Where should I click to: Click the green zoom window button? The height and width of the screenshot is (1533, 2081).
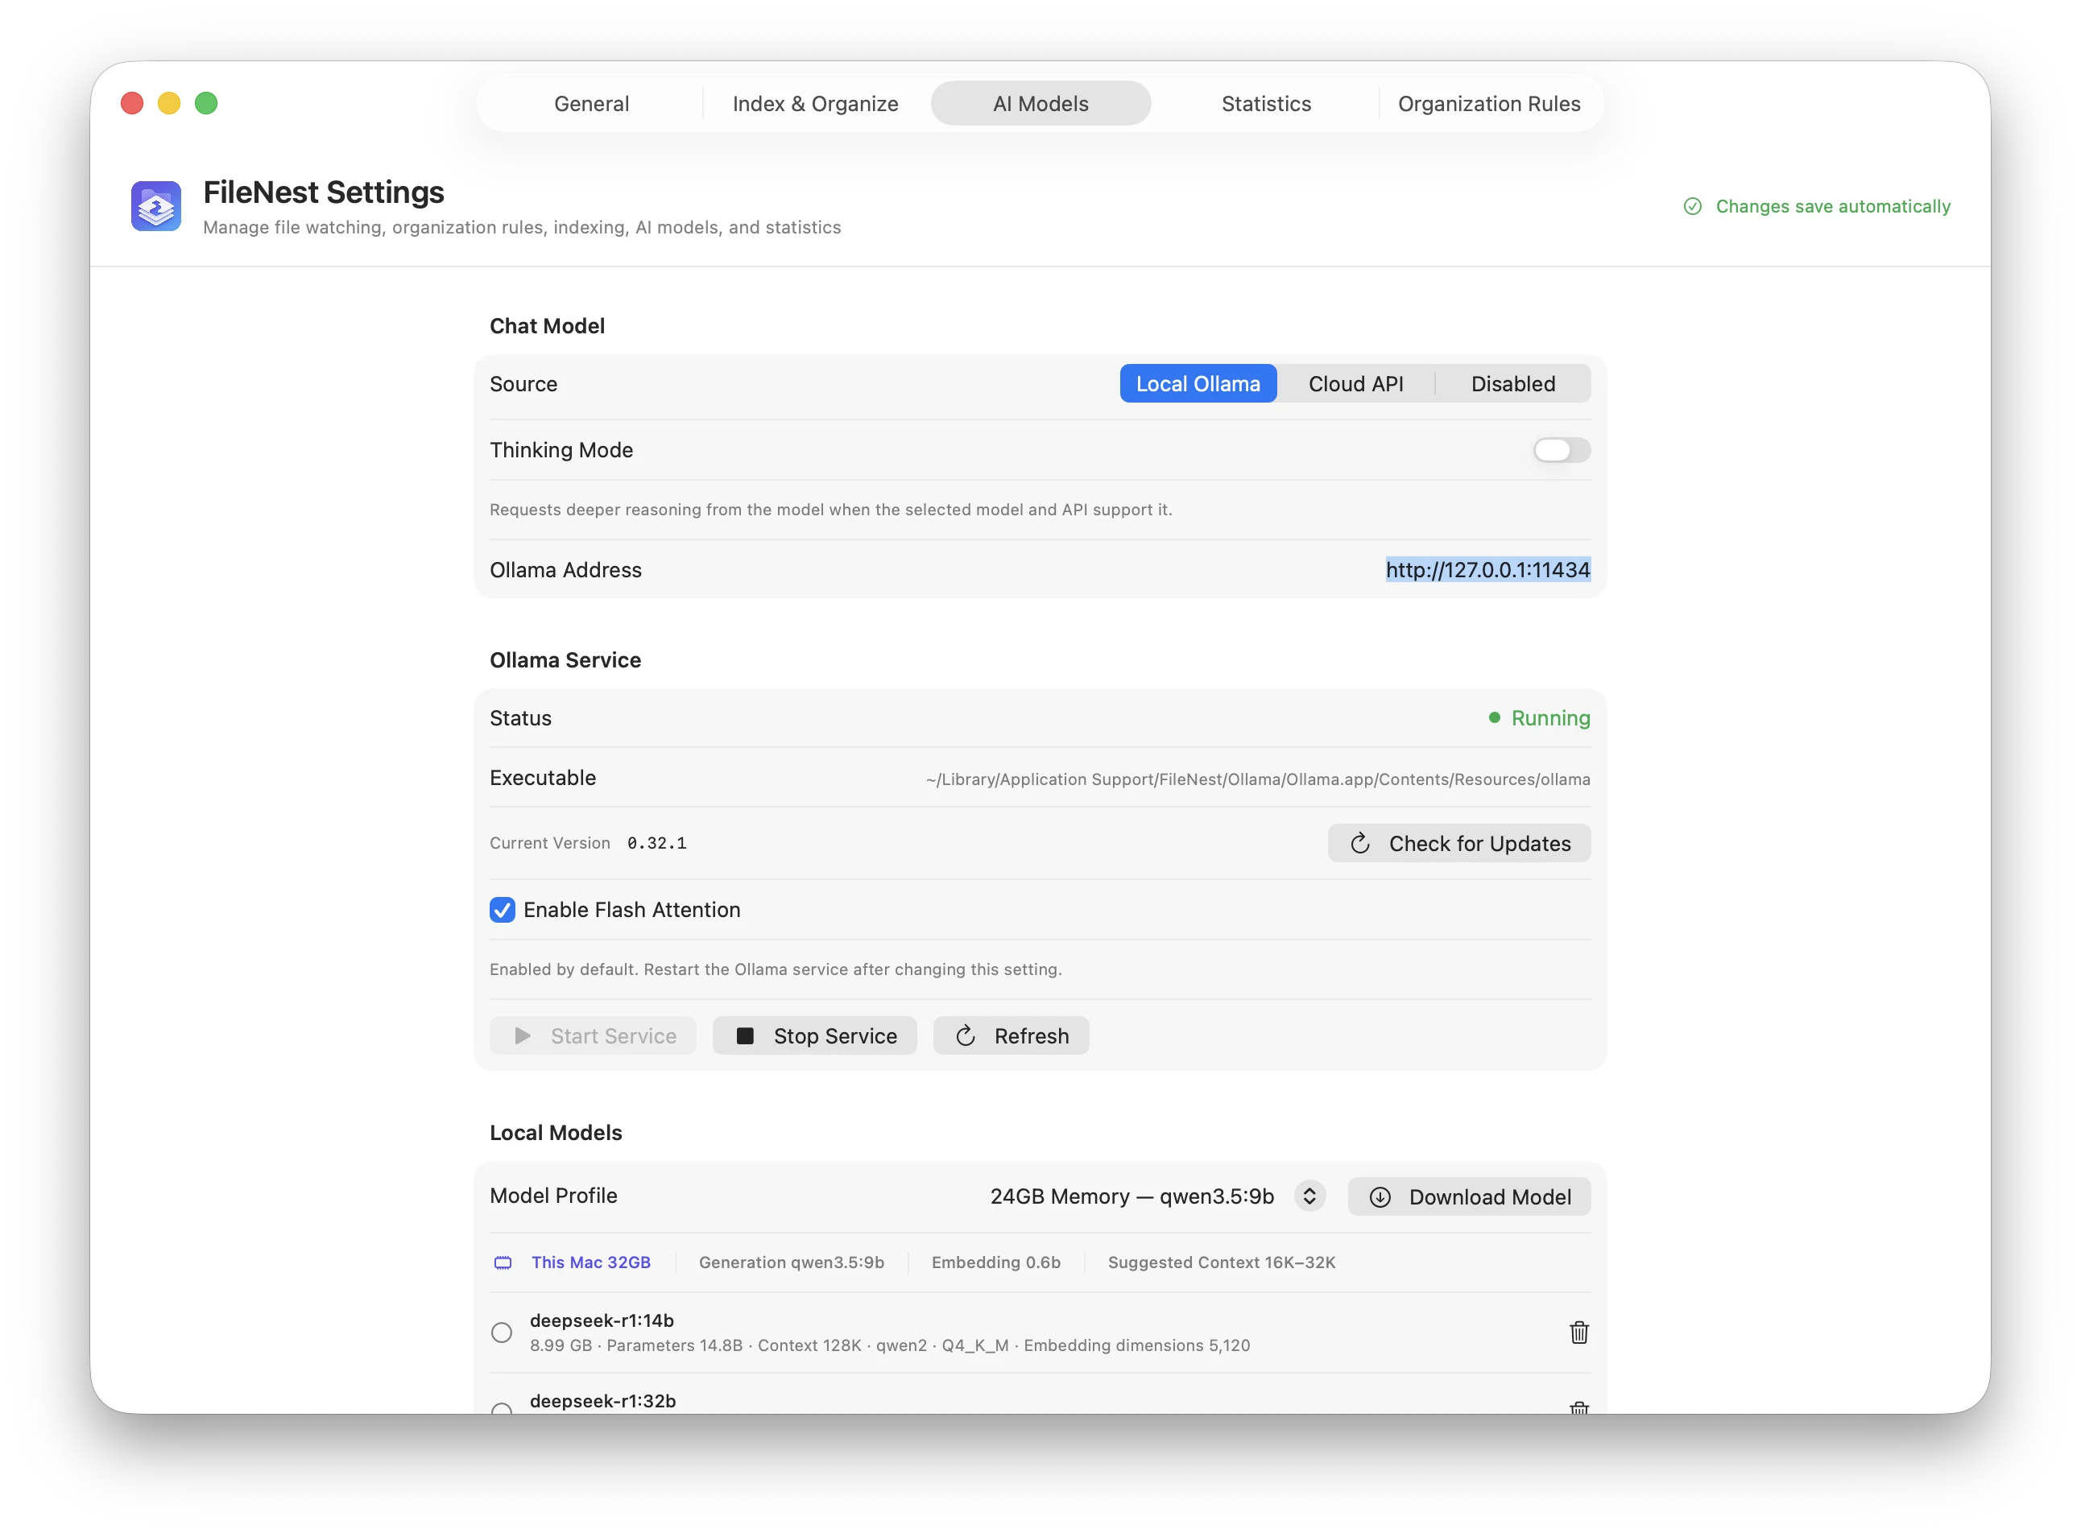click(x=206, y=103)
